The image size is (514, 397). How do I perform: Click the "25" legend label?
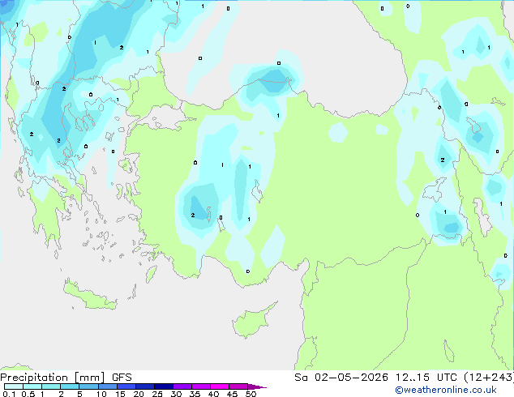tap(157, 394)
